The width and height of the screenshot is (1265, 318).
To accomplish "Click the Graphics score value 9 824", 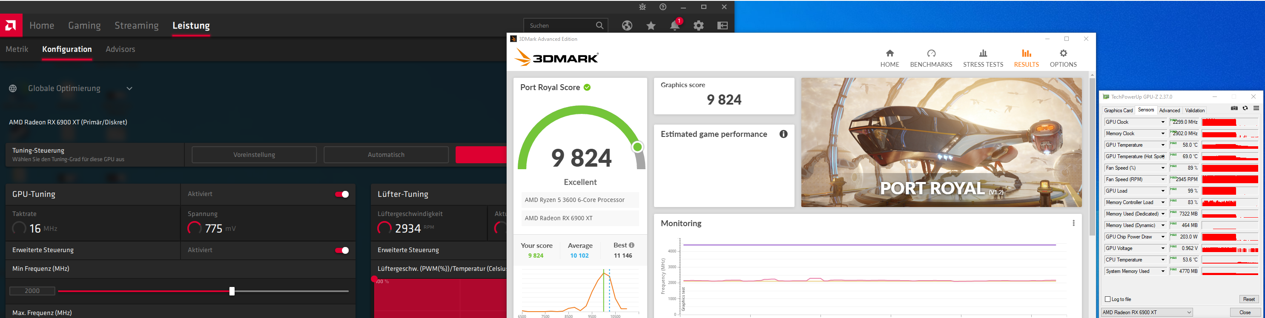I will pos(724,100).
